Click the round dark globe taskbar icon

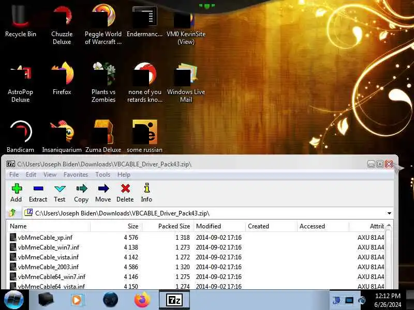tap(110, 300)
